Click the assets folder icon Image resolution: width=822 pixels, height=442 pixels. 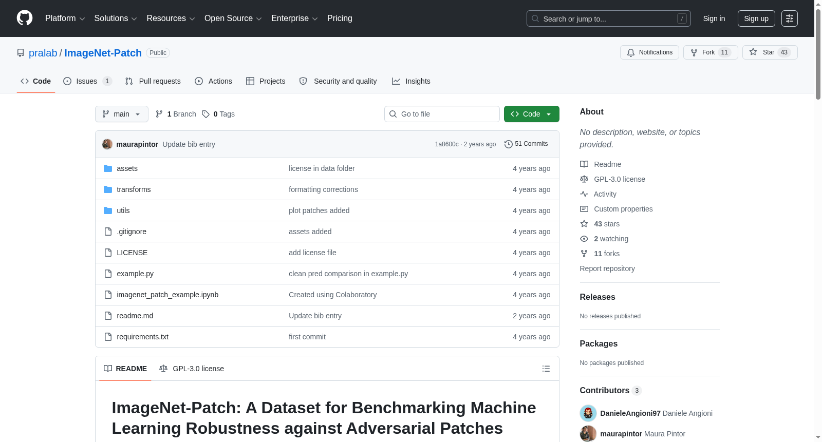(108, 168)
